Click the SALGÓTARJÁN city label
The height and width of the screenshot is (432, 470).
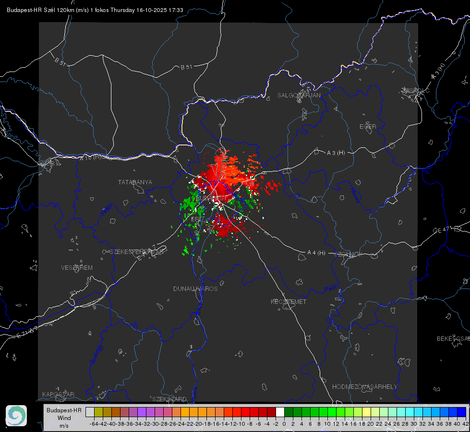click(299, 96)
